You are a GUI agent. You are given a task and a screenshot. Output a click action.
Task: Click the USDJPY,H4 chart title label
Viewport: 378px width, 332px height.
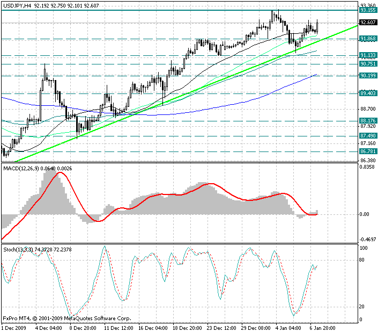point(16,4)
